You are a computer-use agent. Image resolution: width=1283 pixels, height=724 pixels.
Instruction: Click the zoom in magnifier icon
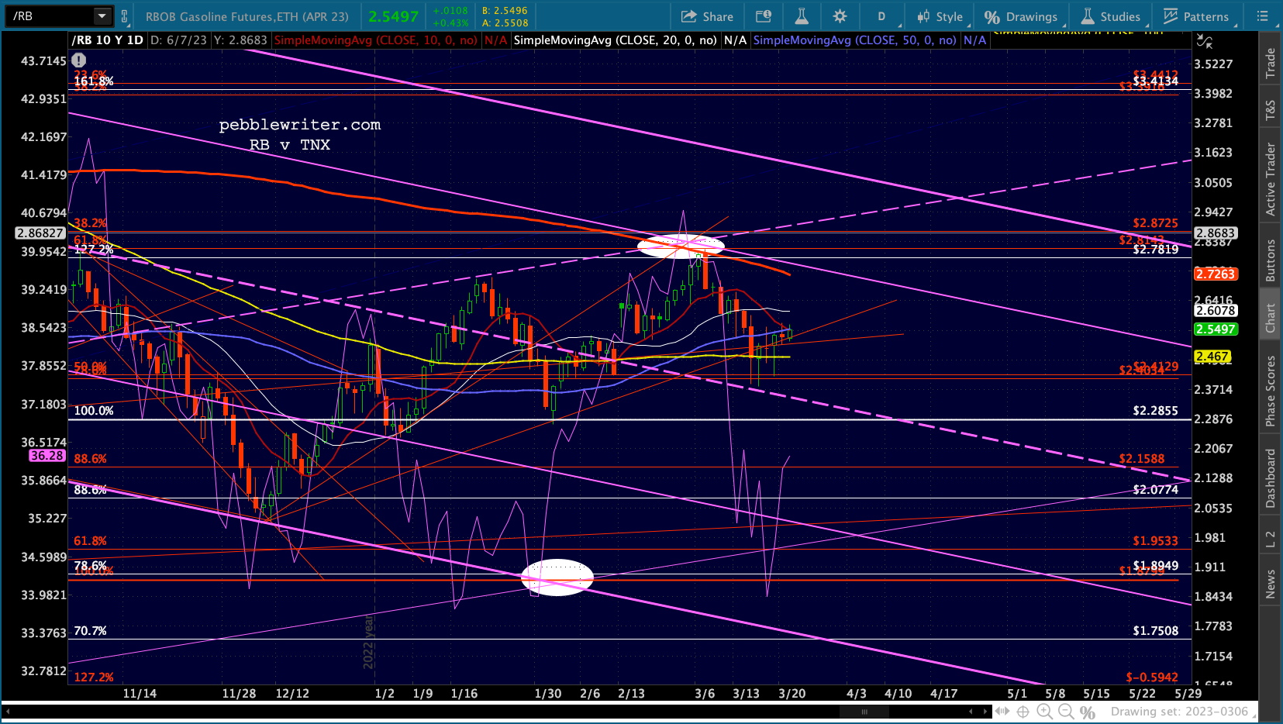coord(1044,712)
